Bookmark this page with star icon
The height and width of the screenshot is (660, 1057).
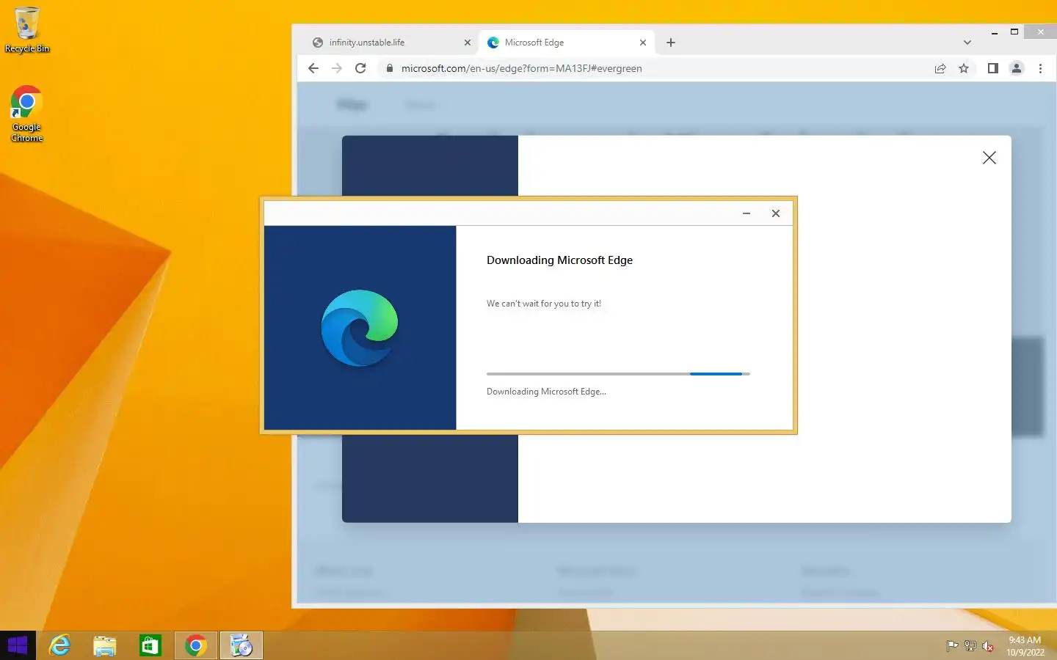point(964,68)
